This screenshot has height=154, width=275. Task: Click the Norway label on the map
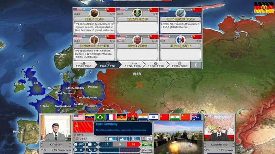coord(61,54)
